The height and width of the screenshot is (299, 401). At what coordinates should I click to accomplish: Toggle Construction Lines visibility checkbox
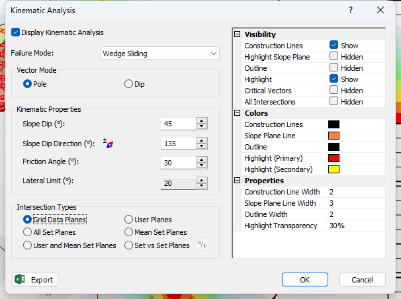334,45
